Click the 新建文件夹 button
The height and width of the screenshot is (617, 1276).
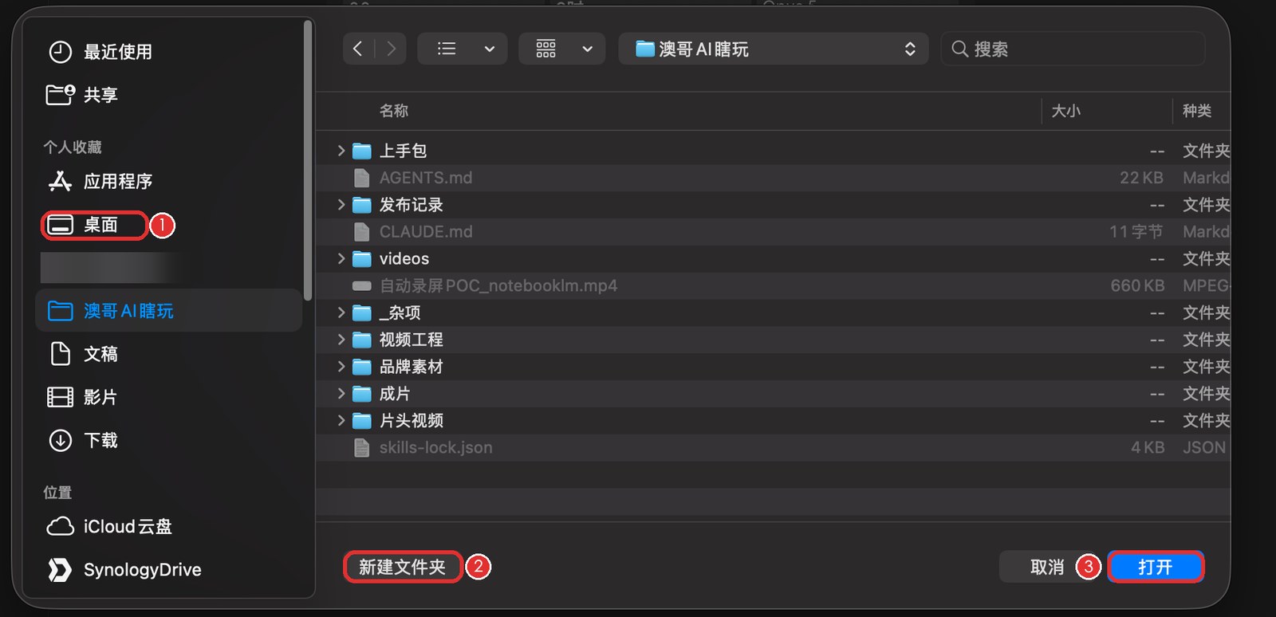[x=403, y=567]
